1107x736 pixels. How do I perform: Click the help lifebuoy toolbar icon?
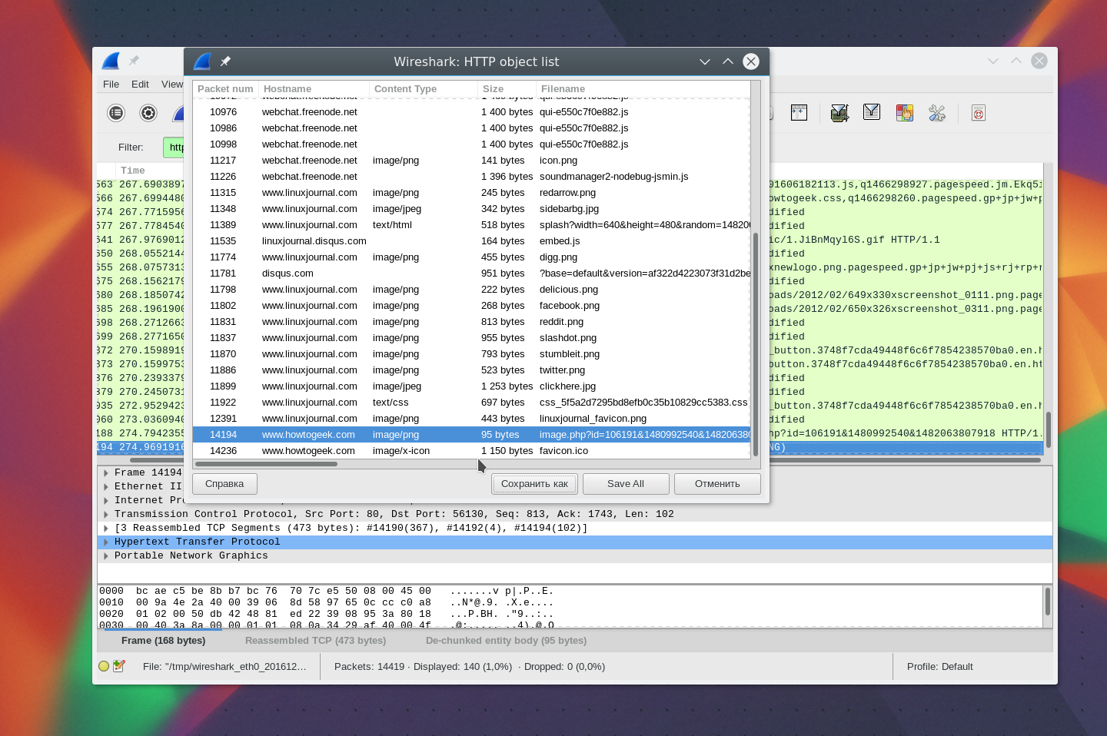(978, 113)
